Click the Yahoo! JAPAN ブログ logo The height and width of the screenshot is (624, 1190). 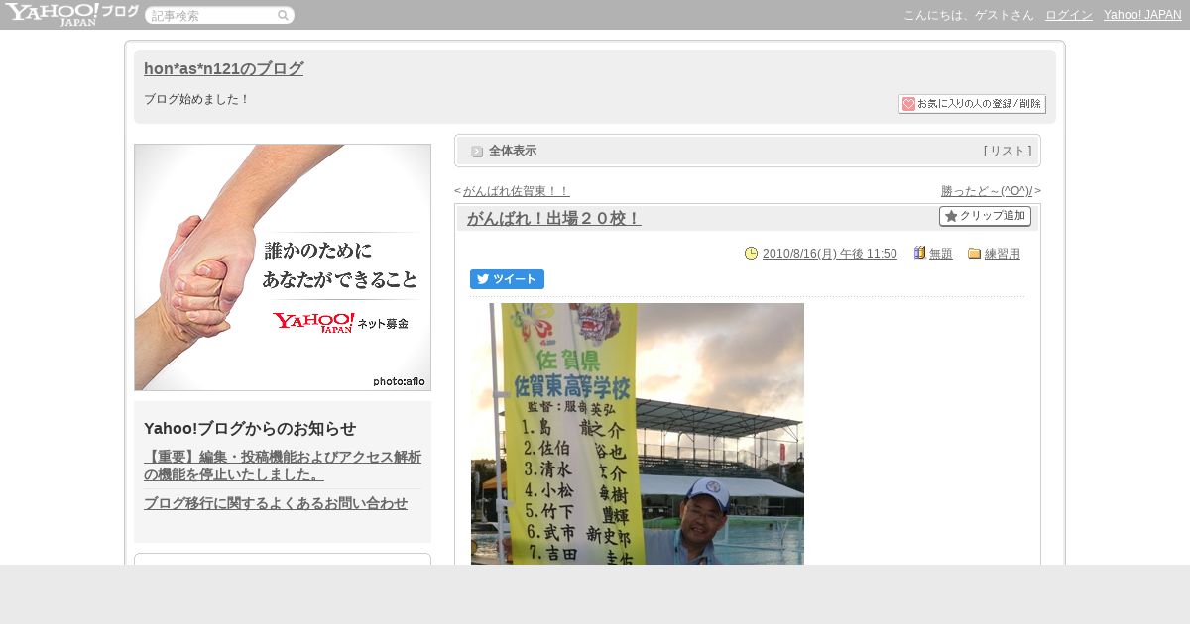pos(71,14)
